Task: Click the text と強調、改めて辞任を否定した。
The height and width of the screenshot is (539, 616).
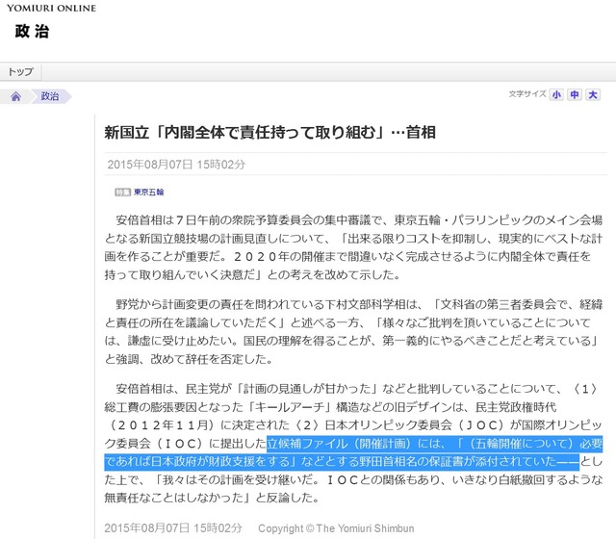Action: pyautogui.click(x=189, y=359)
